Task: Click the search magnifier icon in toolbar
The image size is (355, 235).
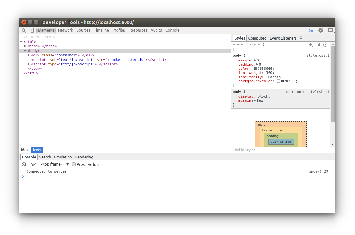Action: tap(24, 30)
